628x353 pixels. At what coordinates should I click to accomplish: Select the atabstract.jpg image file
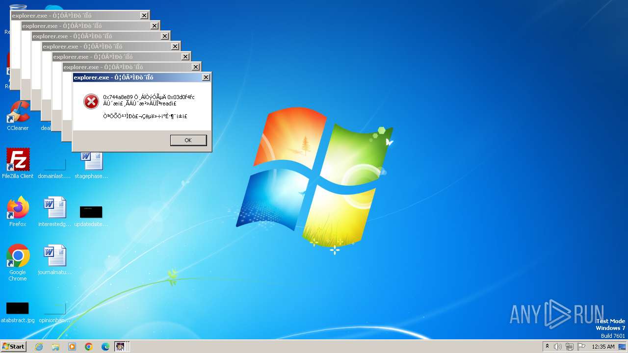(18, 312)
